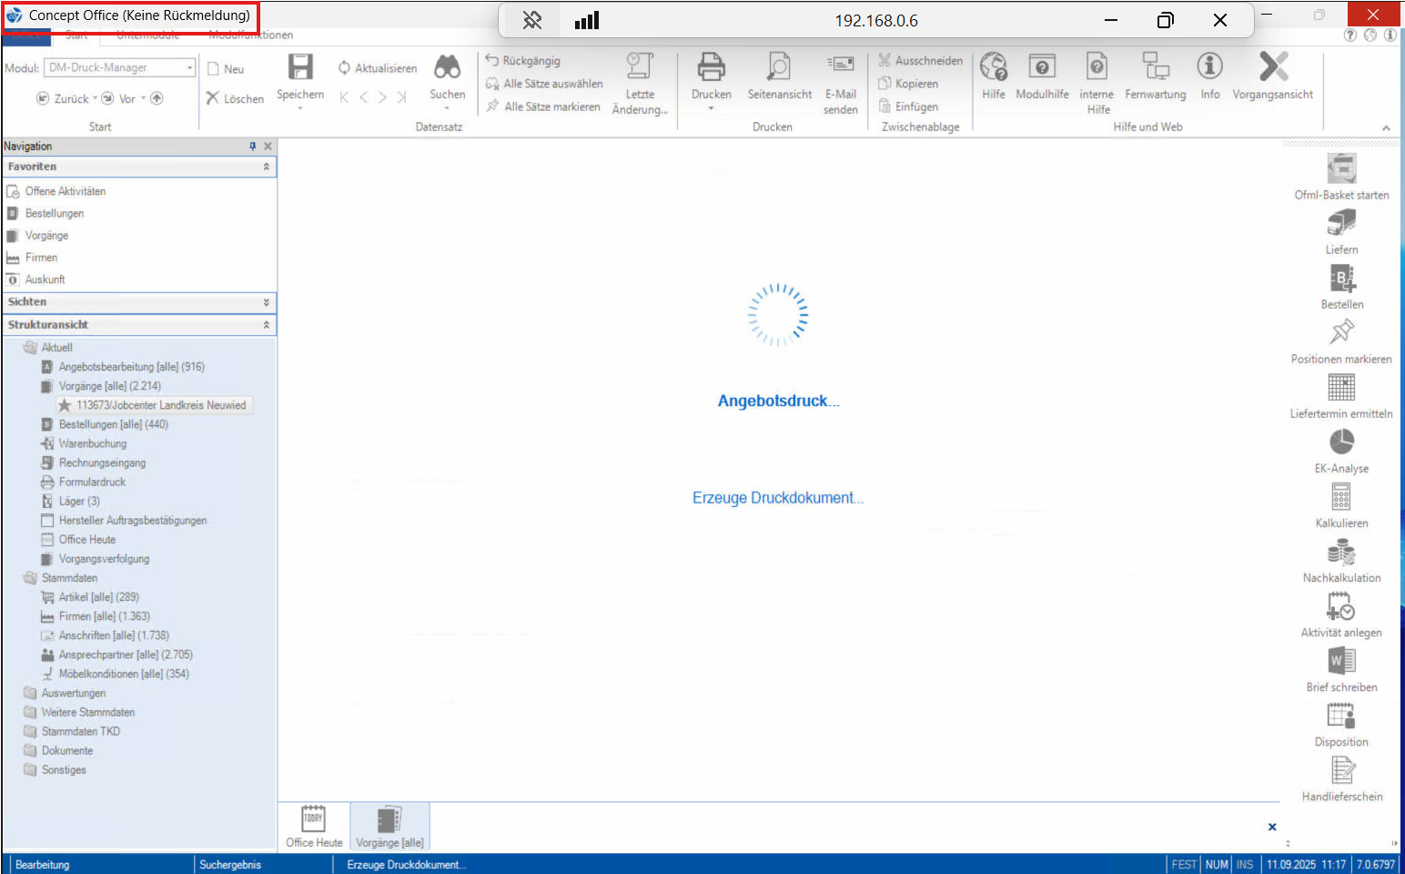Open the Fernwartung remote support tool

[x=1156, y=68]
